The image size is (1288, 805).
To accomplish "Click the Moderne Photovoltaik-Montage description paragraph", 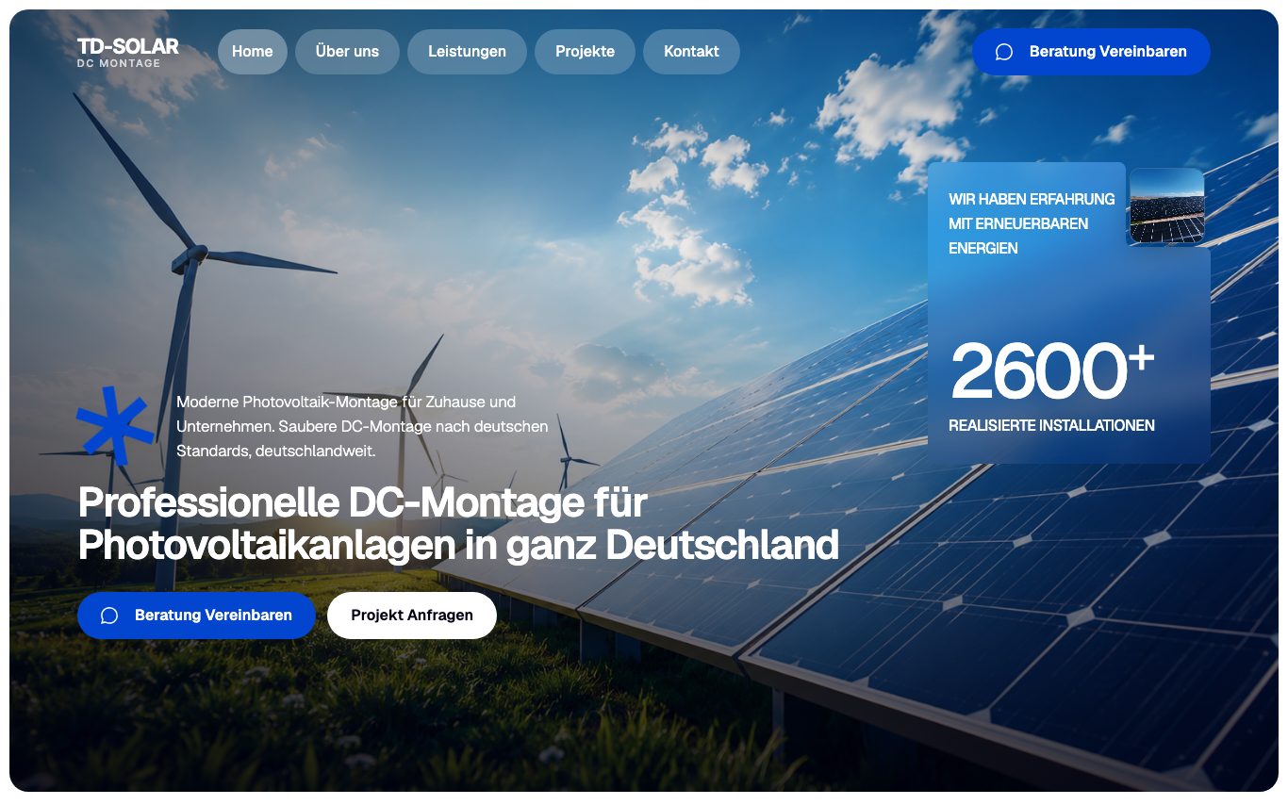I will click(362, 427).
